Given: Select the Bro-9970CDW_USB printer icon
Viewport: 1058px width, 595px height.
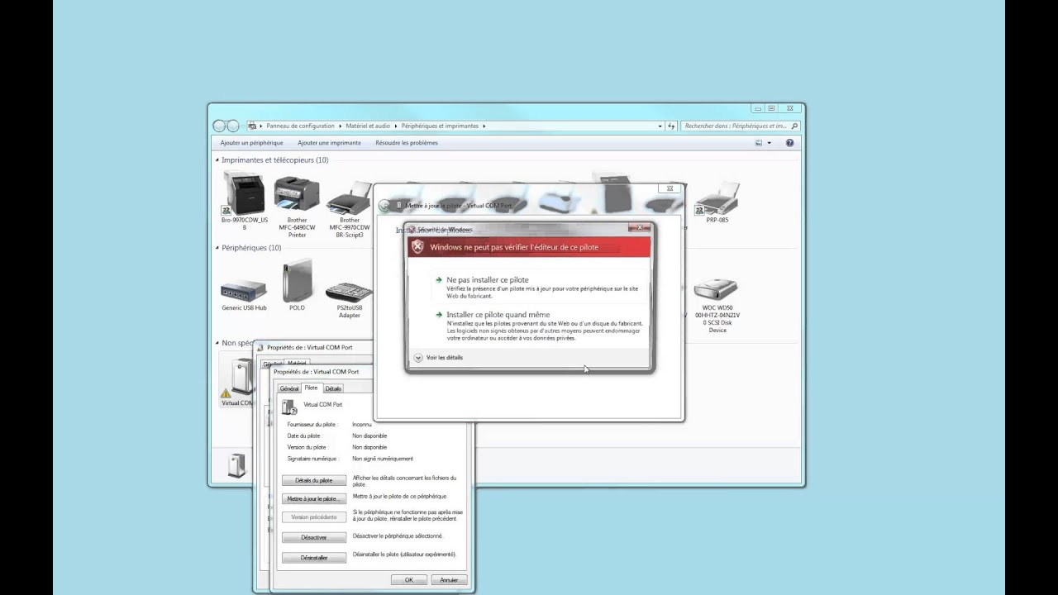Looking at the screenshot, I should (244, 193).
